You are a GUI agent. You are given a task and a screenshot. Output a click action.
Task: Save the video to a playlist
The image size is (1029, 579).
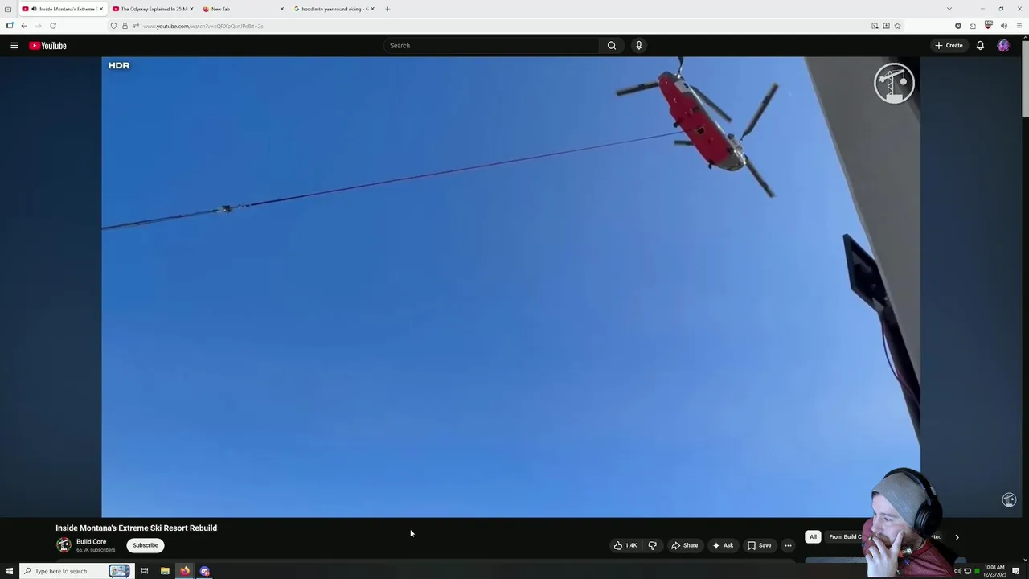pos(759,545)
